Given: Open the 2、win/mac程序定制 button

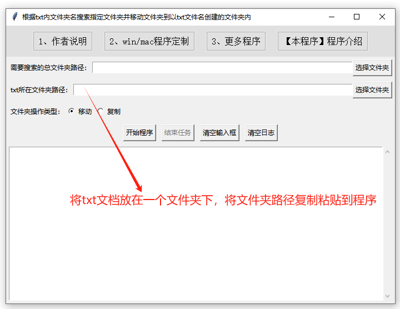Looking at the screenshot, I should [x=149, y=41].
